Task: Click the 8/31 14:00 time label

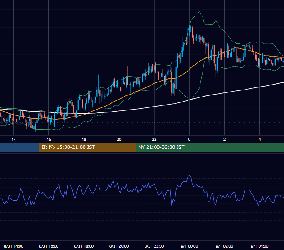Action: (14, 246)
